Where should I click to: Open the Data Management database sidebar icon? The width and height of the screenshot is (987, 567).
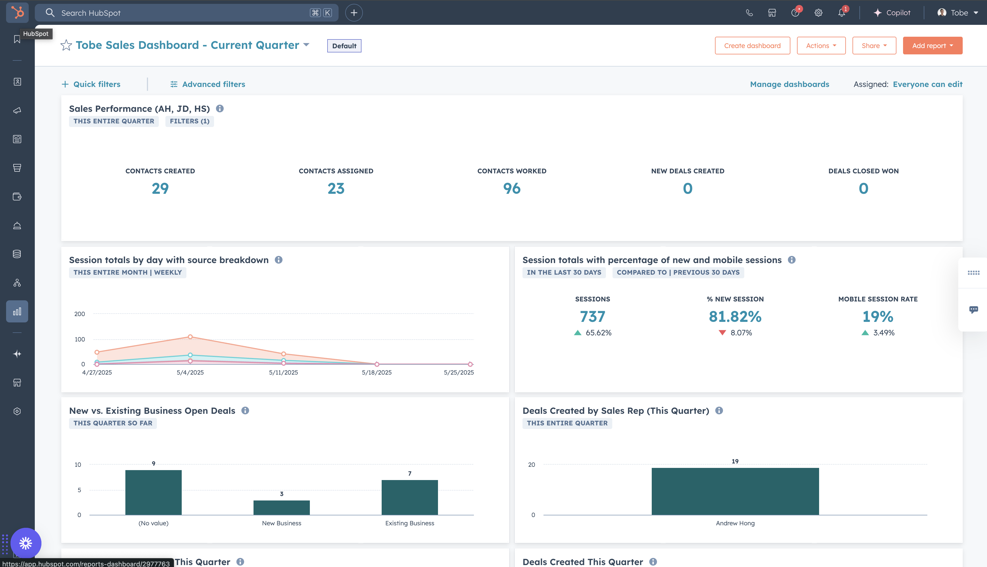17,254
